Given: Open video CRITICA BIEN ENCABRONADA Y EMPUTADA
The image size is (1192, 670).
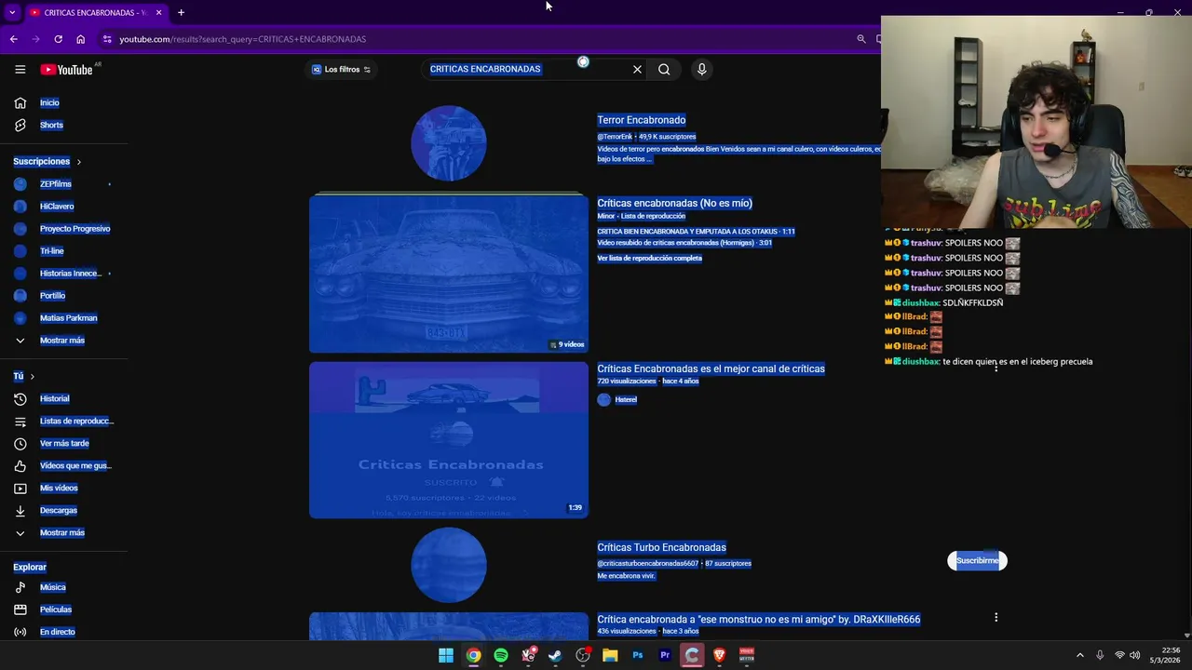Looking at the screenshot, I should pyautogui.click(x=696, y=231).
